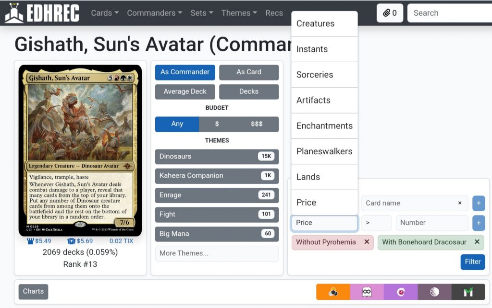Screen dimensions: 492x308
Task: Select the $ budget option
Action: [x=217, y=124]
